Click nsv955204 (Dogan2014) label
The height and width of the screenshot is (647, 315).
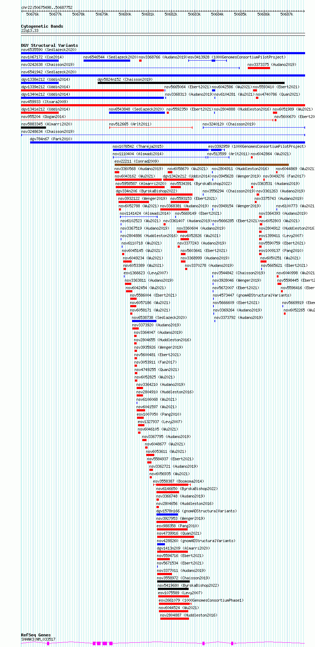click(x=44, y=117)
